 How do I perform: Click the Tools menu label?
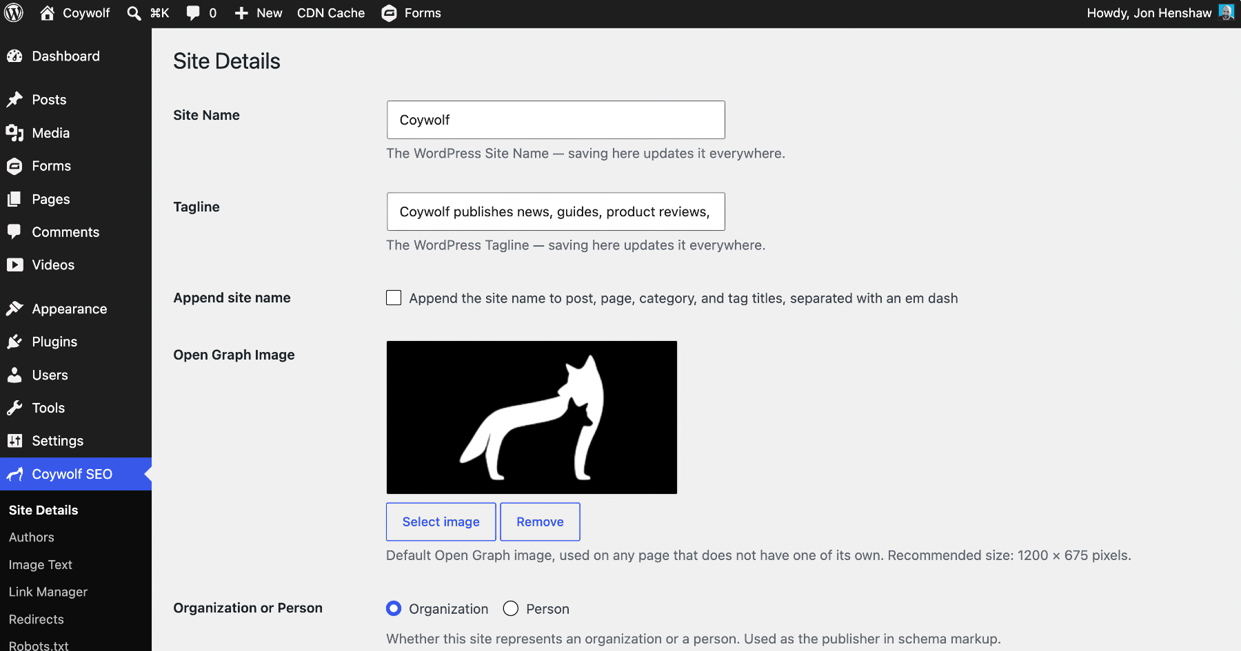point(48,408)
